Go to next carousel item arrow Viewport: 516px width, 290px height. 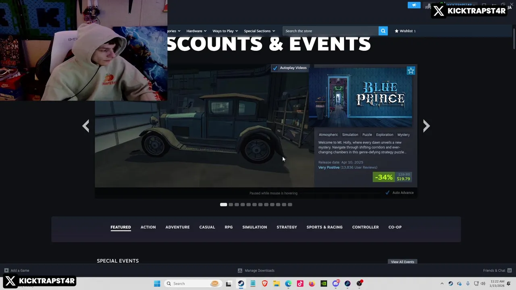[x=427, y=126]
